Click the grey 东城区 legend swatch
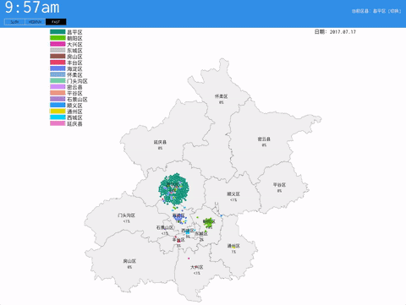The width and height of the screenshot is (406, 305). click(x=58, y=50)
